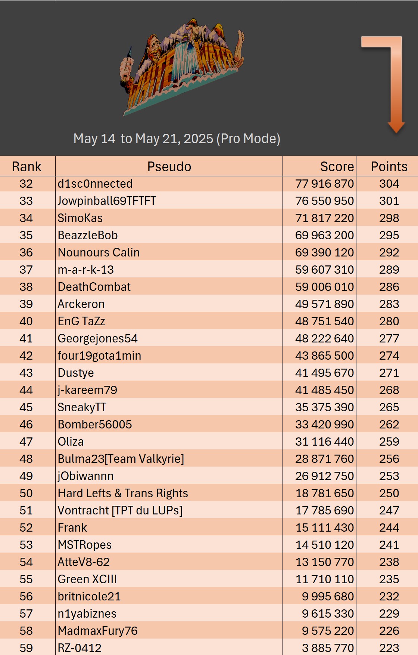Click the Jowpinball69TFTFT name cell

[x=107, y=201]
